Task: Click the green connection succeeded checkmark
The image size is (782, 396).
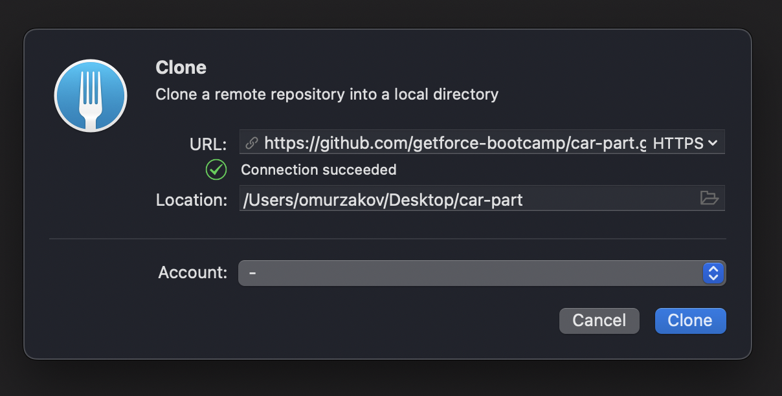Action: pyautogui.click(x=216, y=170)
